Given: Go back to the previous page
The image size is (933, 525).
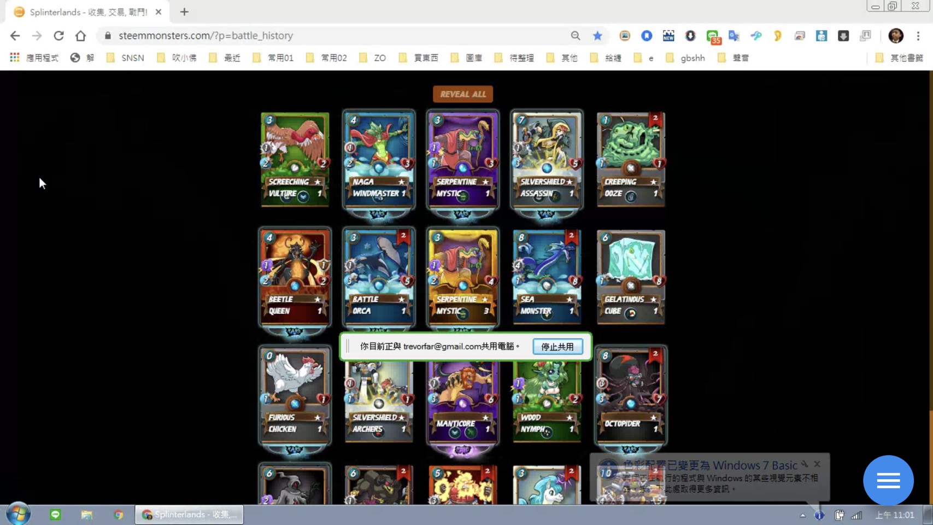Looking at the screenshot, I should 15,36.
